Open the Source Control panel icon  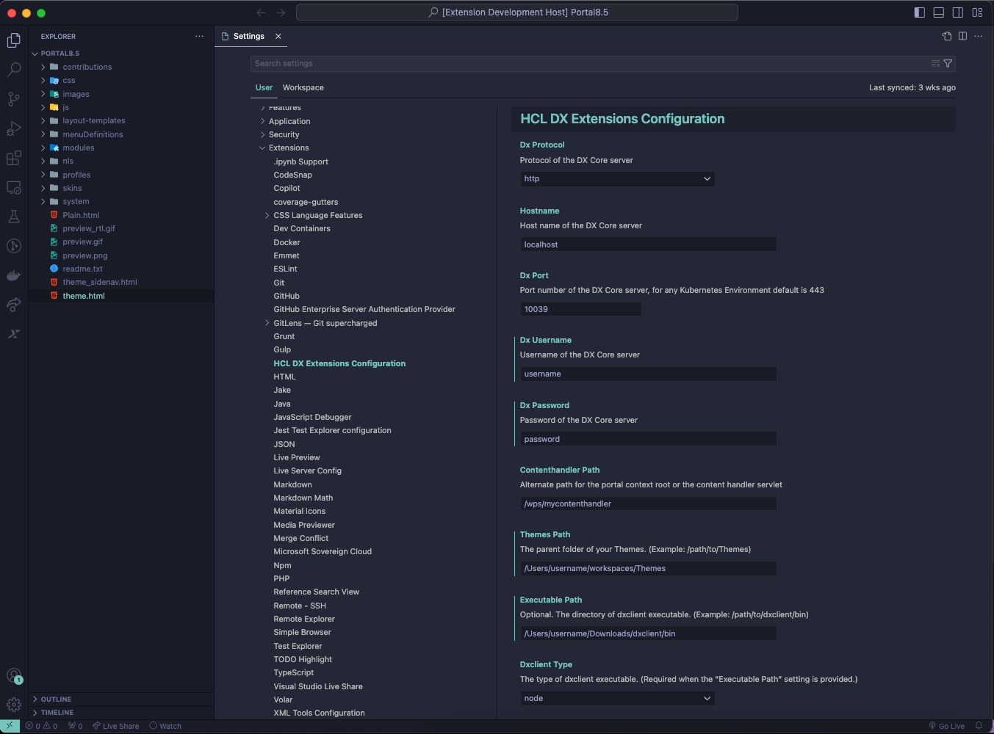13,99
